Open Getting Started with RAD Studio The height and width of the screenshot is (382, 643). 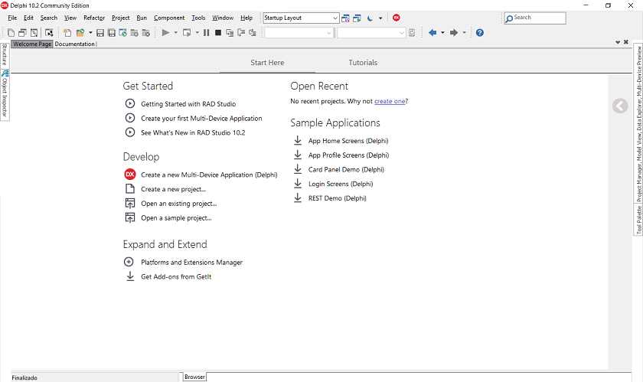tap(188, 104)
